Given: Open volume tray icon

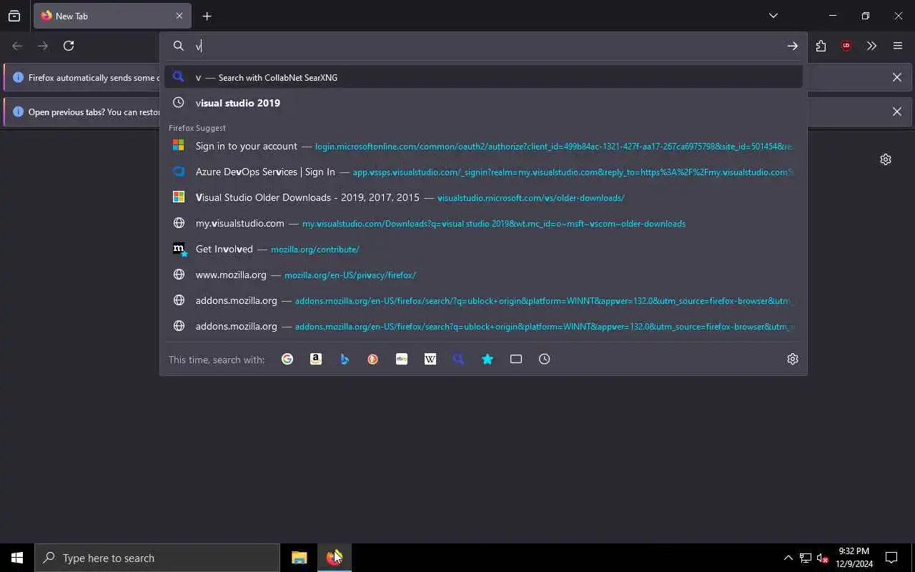Looking at the screenshot, I should pos(822,558).
